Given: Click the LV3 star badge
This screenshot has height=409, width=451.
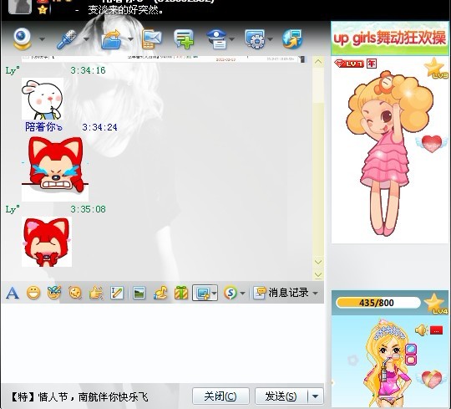Looking at the screenshot, I should point(436,69).
